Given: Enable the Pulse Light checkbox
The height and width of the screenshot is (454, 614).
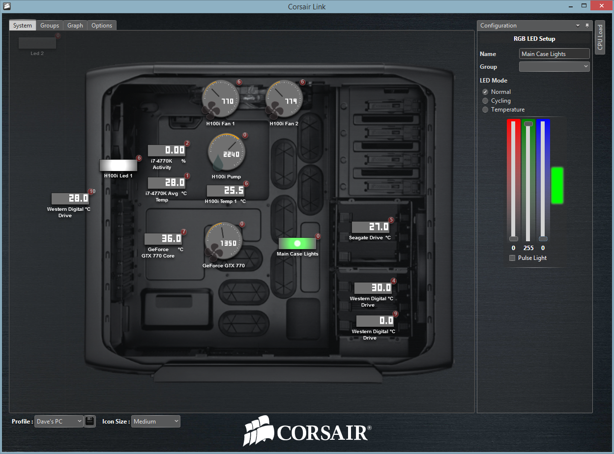Looking at the screenshot, I should tap(512, 258).
